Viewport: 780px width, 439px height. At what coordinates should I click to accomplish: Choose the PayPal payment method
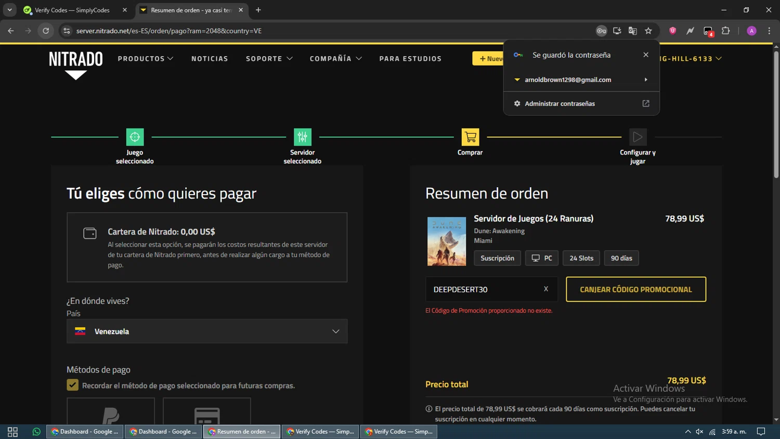[x=111, y=412]
